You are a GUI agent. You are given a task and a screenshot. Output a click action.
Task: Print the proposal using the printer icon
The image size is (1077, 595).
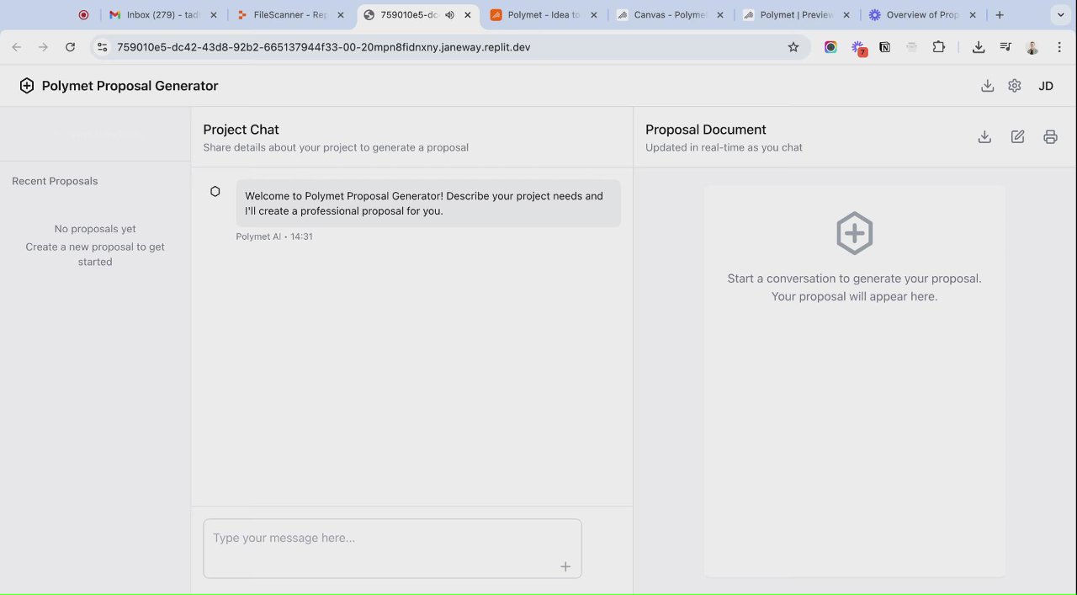click(1050, 137)
